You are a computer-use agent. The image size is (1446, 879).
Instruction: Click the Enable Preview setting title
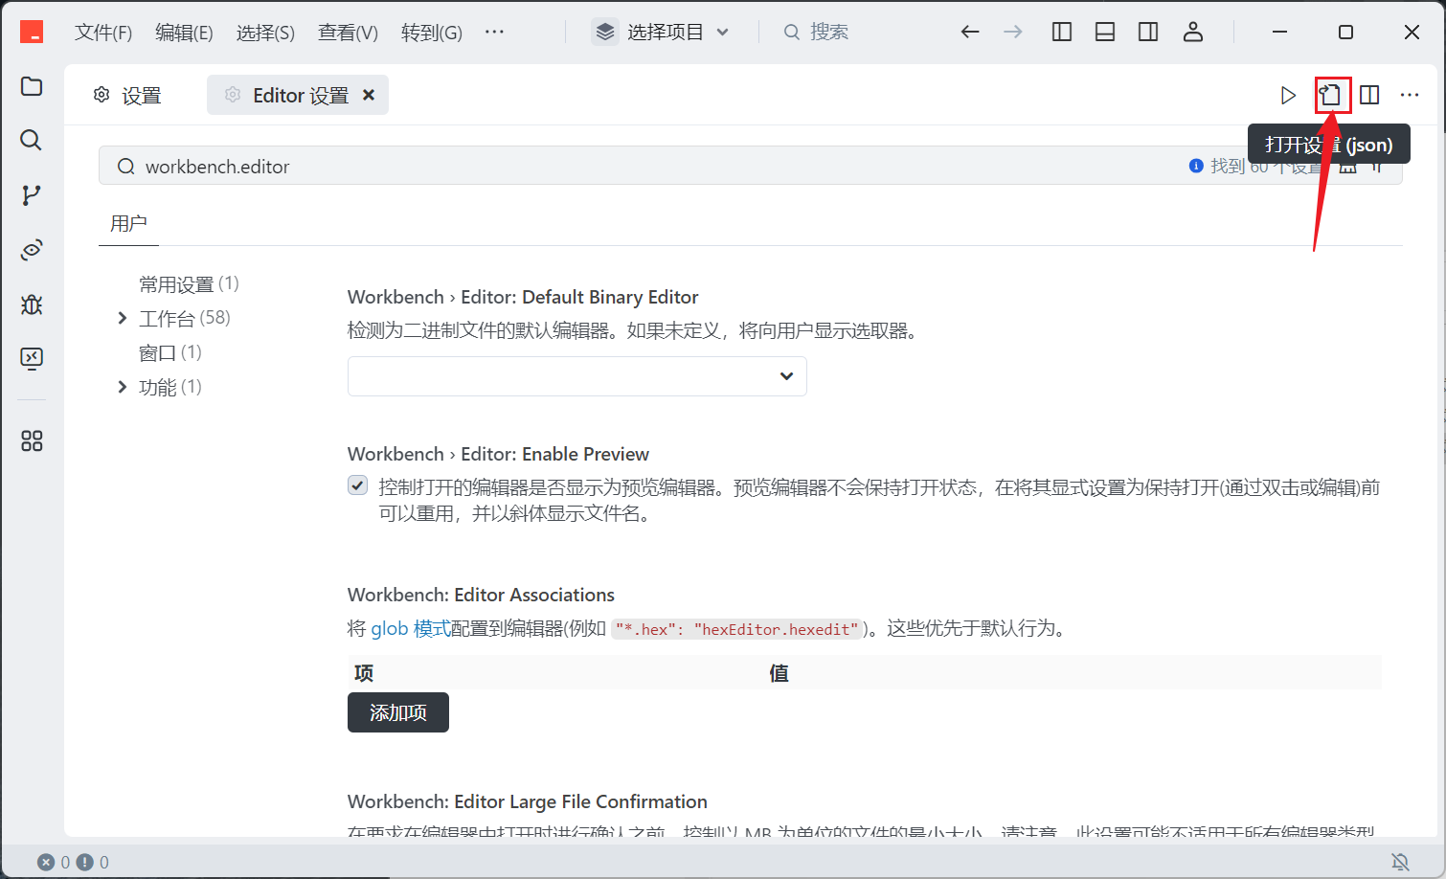(x=498, y=454)
